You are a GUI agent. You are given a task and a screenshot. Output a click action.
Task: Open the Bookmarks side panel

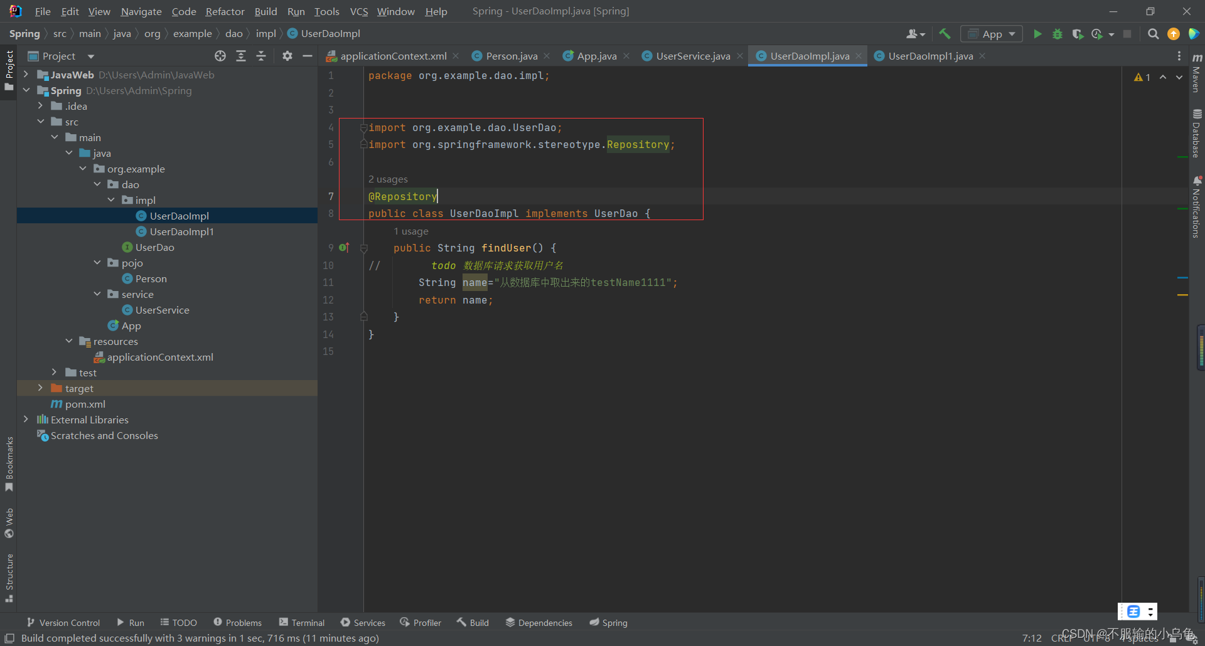click(9, 464)
